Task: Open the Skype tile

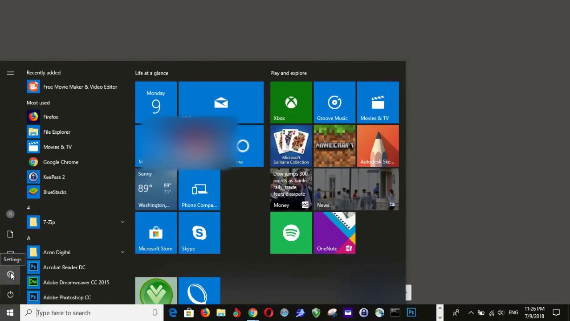Action: (199, 233)
